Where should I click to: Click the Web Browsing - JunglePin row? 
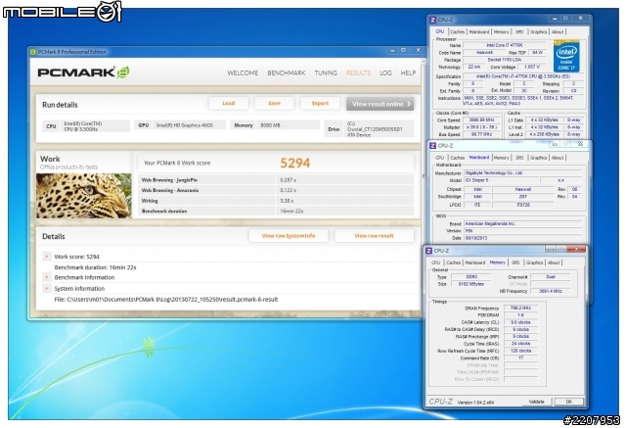pos(276,180)
